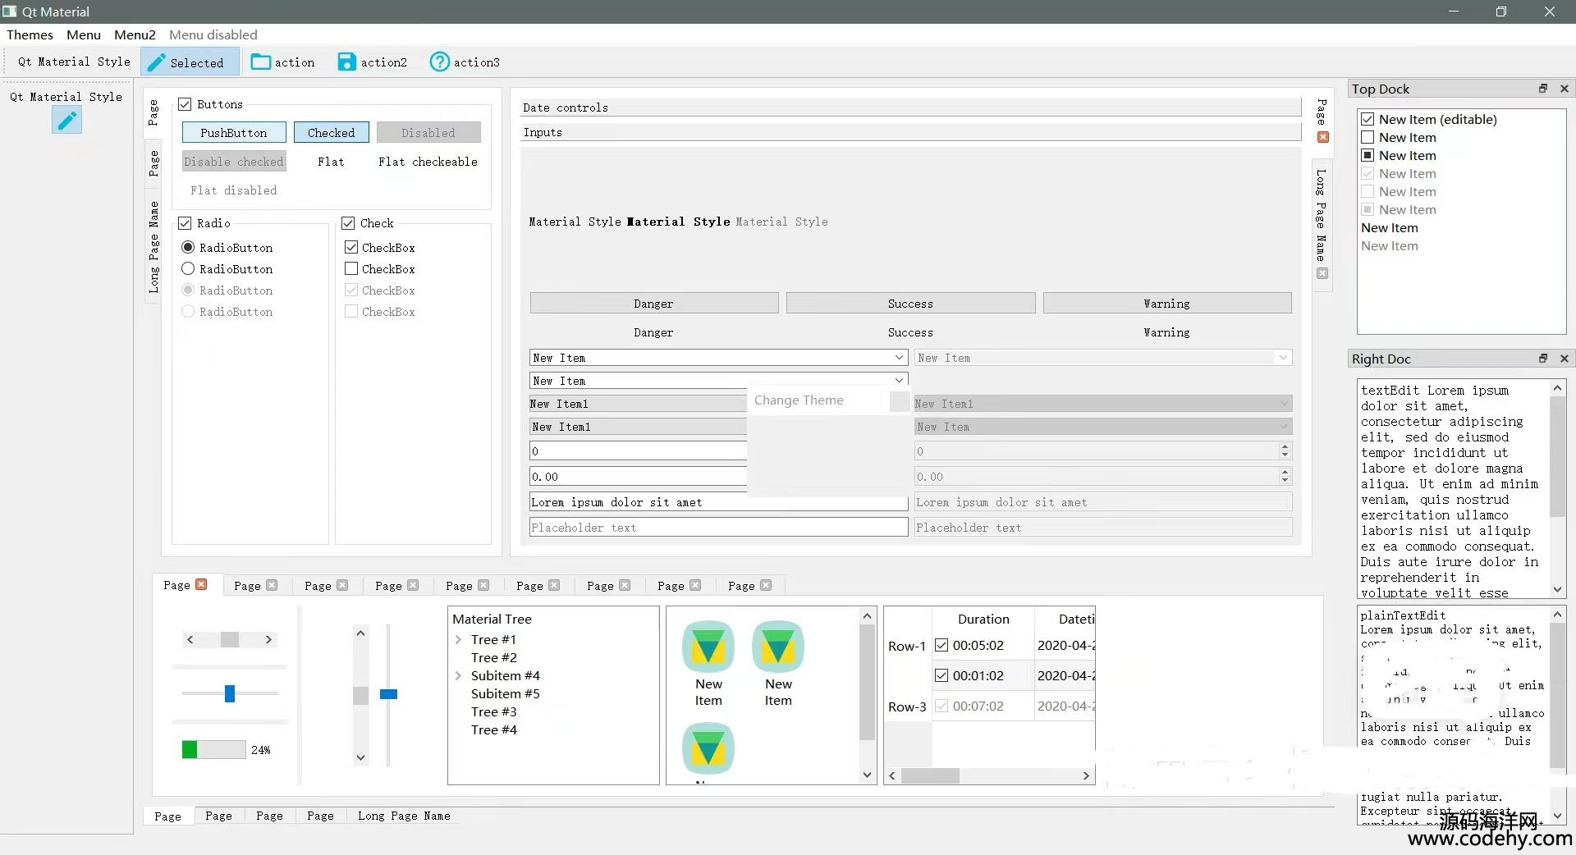Click the Duration column header
1576x855 pixels.
point(983,620)
